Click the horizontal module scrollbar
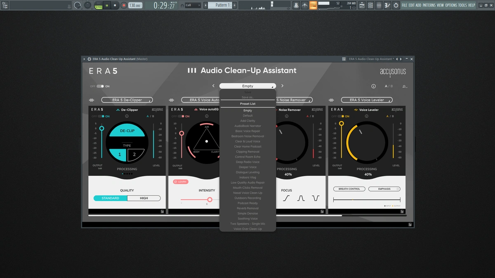495x278 pixels. (215, 215)
